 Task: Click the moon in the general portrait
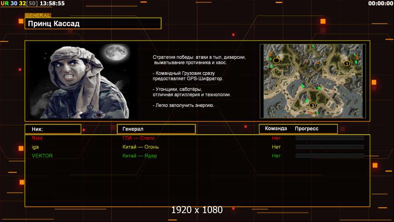tap(116, 52)
